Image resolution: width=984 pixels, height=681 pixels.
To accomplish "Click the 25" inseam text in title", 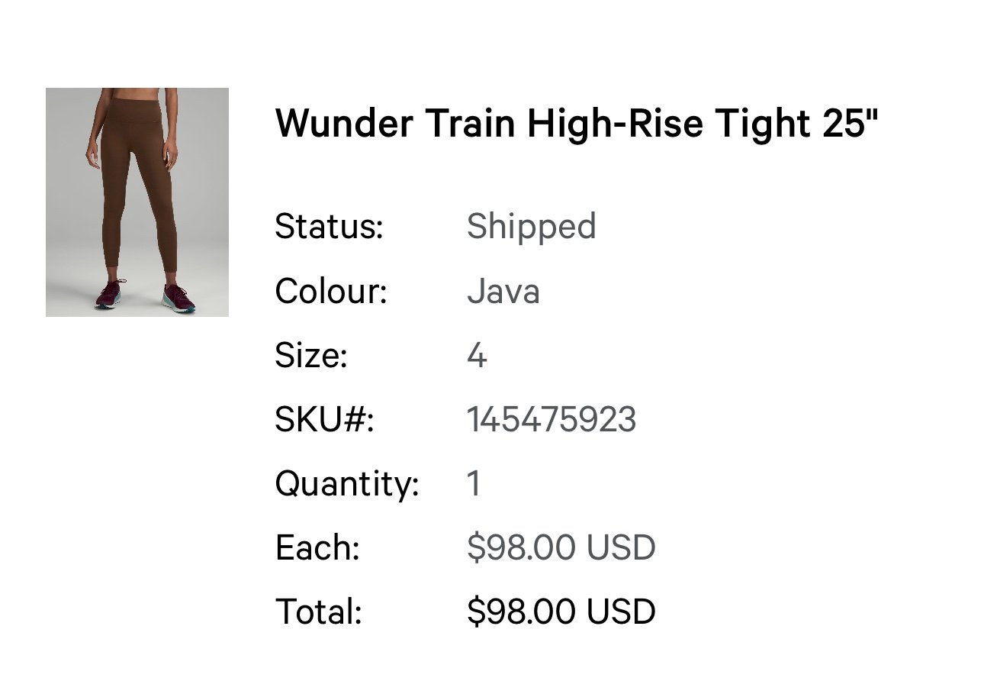I will click(851, 124).
